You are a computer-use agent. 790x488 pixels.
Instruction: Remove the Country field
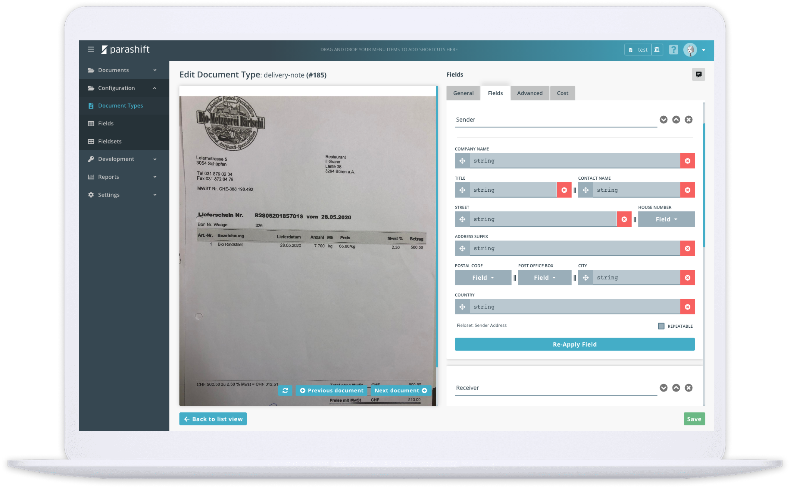(x=687, y=307)
